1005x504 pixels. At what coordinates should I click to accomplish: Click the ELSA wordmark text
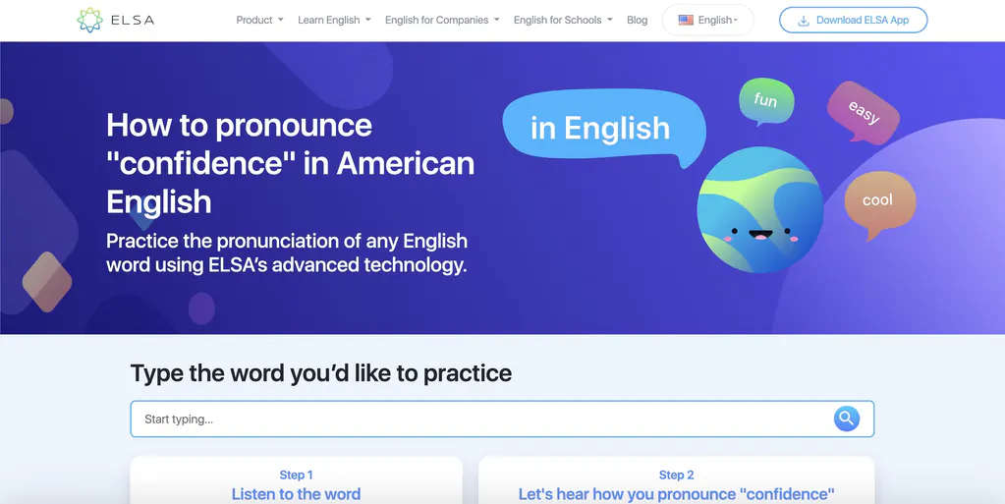tap(134, 20)
